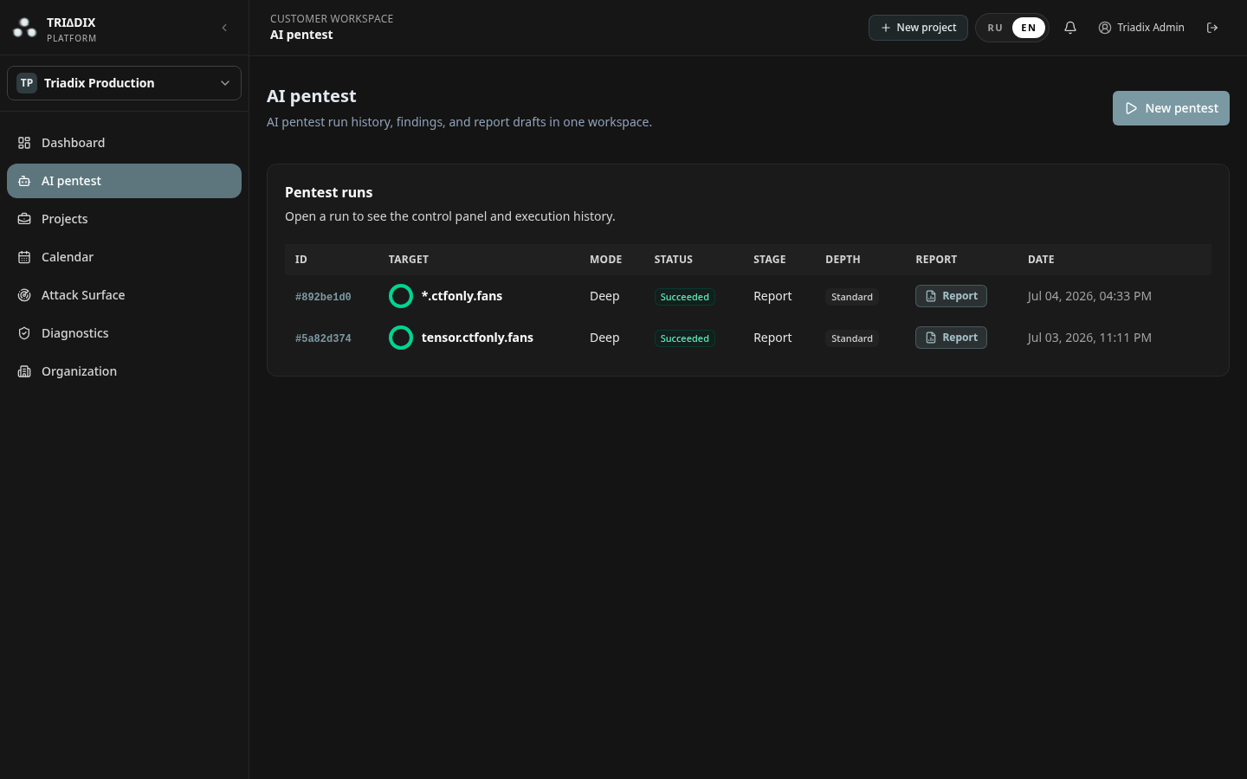The image size is (1247, 779).
Task: Click the AI pentest robot icon
Action: pyautogui.click(x=24, y=181)
